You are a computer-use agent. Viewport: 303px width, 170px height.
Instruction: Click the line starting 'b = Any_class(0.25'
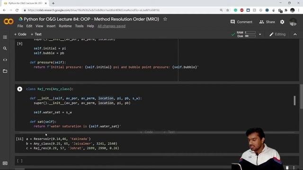pyautogui.click(x=71, y=144)
